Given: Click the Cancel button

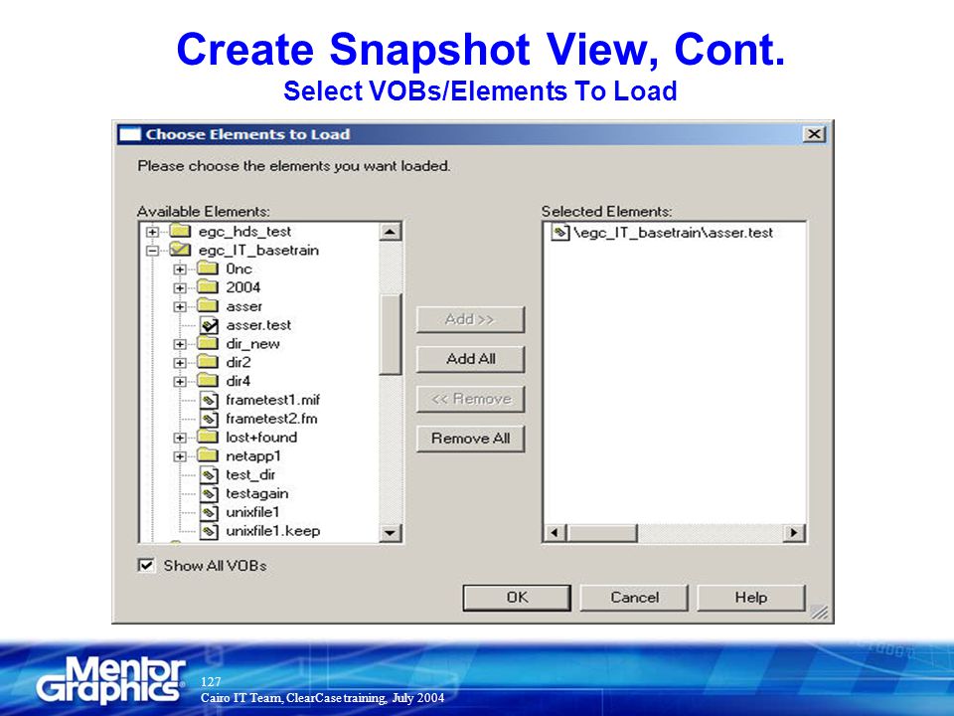Looking at the screenshot, I should click(634, 598).
